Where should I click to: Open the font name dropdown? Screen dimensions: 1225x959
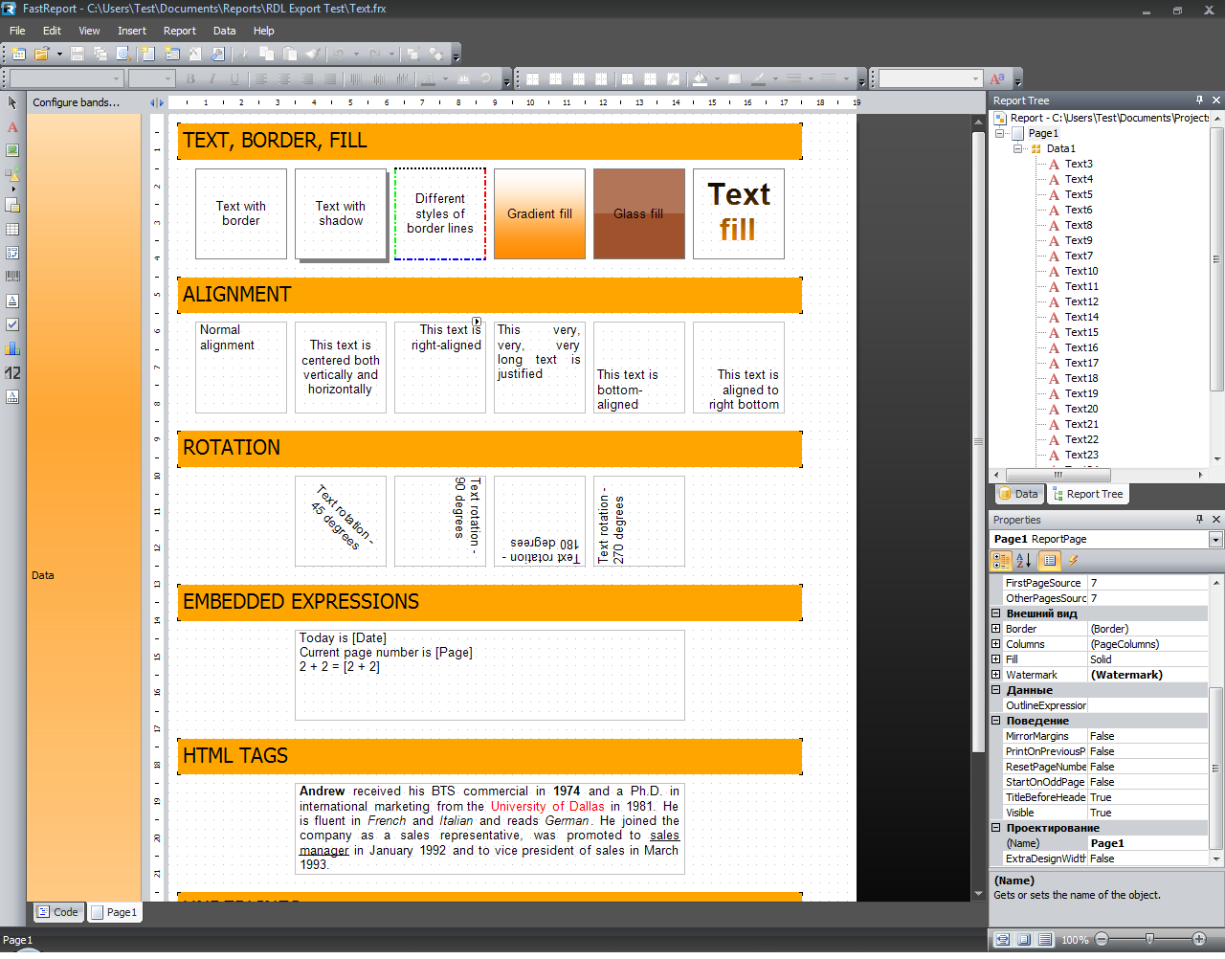(117, 78)
